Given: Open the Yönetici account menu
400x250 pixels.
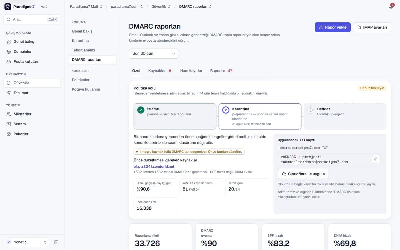Looking at the screenshot, I should pyautogui.click(x=27, y=242).
